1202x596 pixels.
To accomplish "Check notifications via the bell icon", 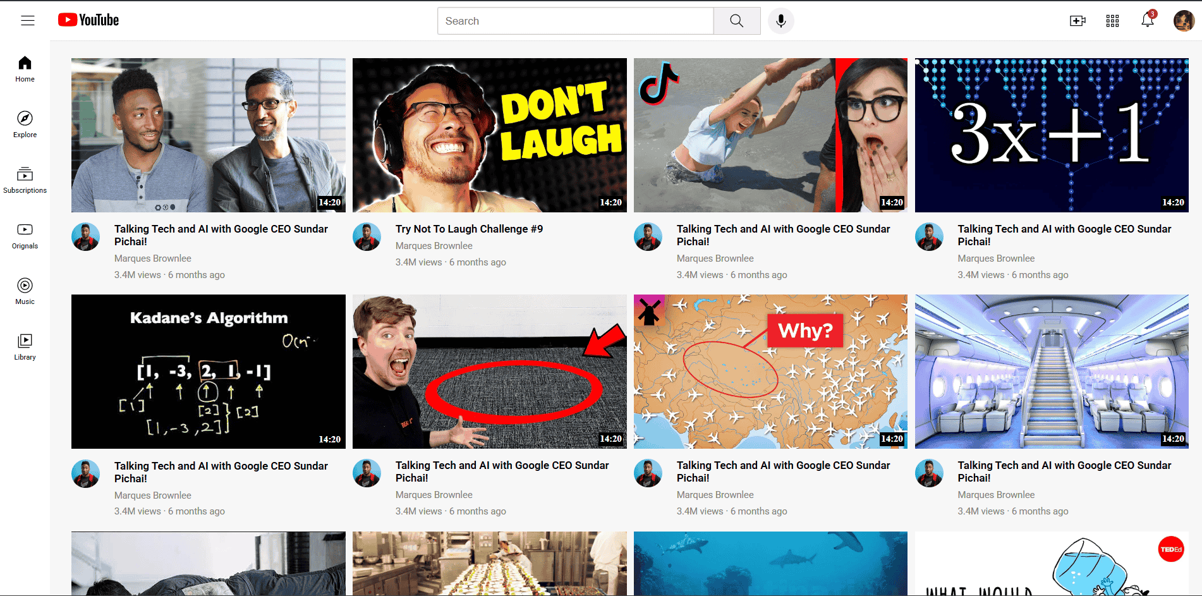I will click(1147, 20).
